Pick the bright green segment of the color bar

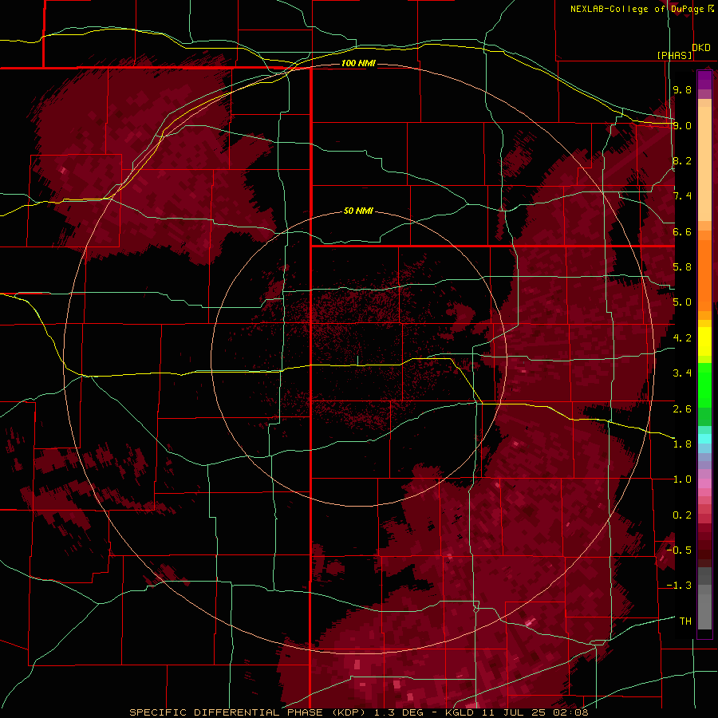click(x=704, y=385)
